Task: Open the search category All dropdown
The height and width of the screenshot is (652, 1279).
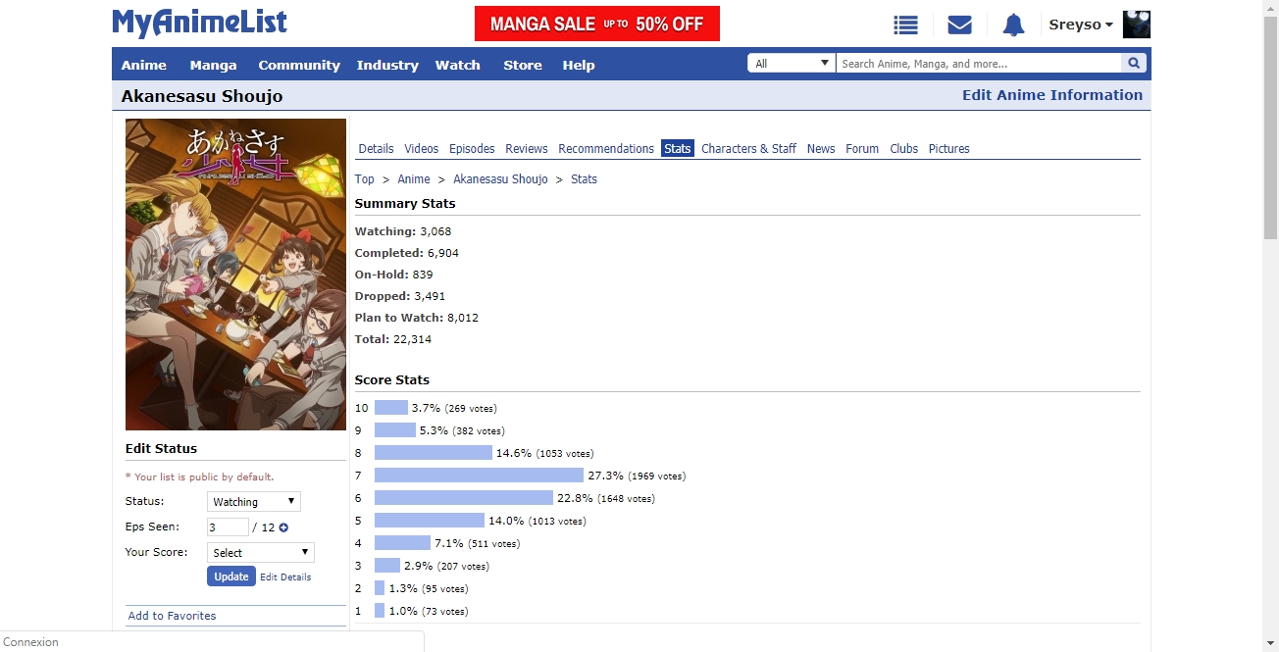Action: 792,64
